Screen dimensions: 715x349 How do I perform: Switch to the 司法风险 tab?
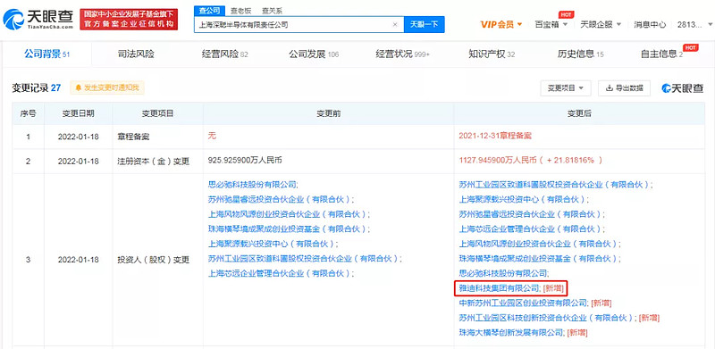[x=136, y=54]
